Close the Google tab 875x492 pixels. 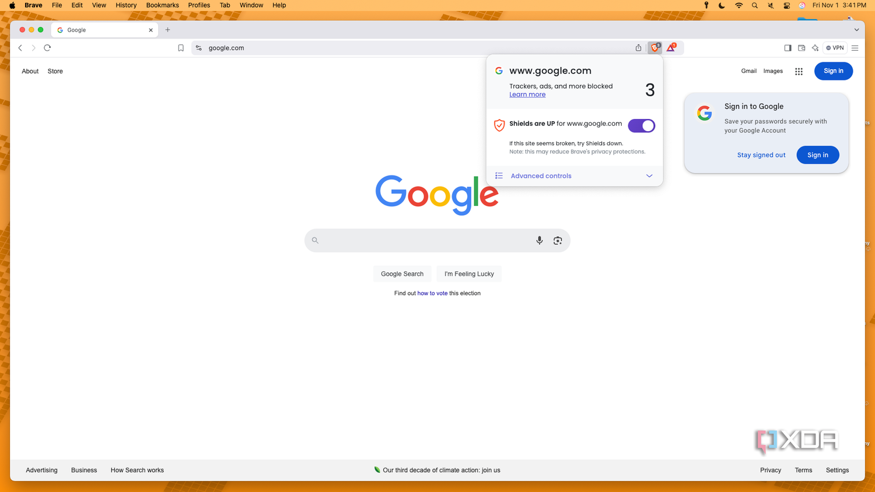click(x=150, y=30)
